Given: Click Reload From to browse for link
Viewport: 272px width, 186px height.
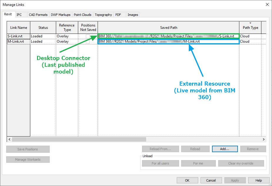Looking at the screenshot, I should [160, 149].
